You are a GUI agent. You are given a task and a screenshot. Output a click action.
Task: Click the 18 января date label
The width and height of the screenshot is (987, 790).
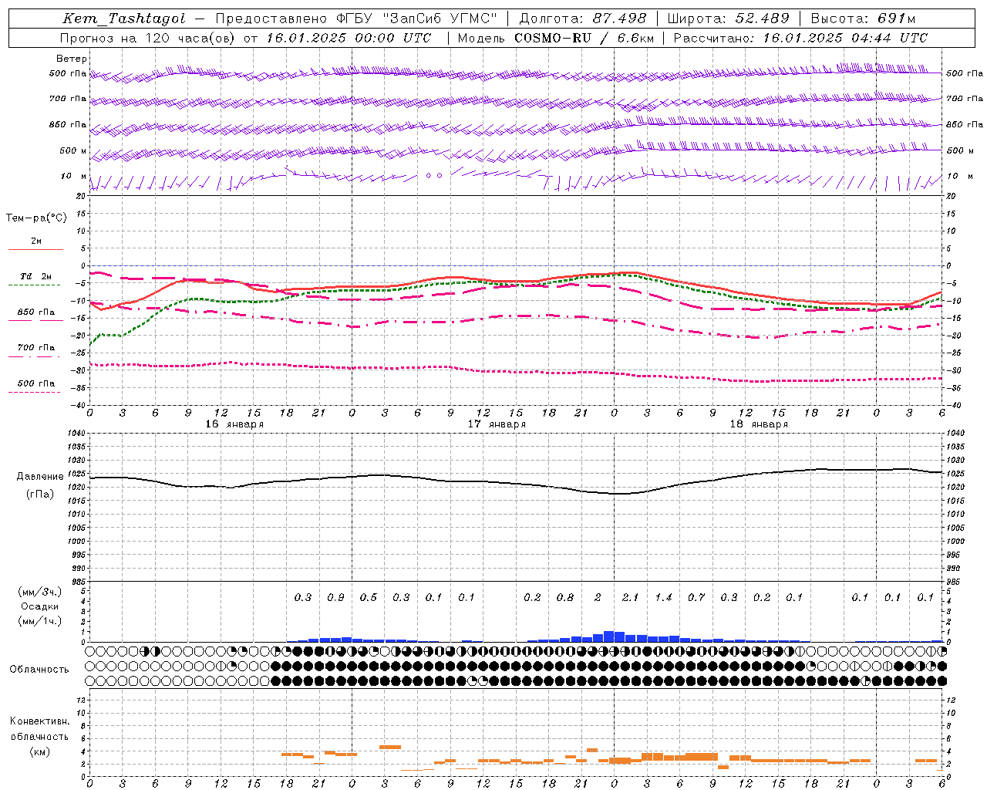pos(759,424)
